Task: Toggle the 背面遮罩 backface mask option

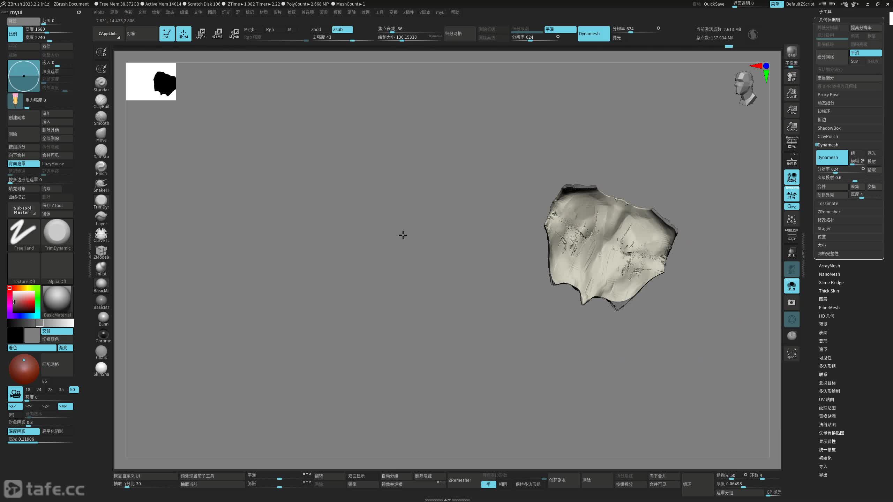Action: pyautogui.click(x=23, y=163)
